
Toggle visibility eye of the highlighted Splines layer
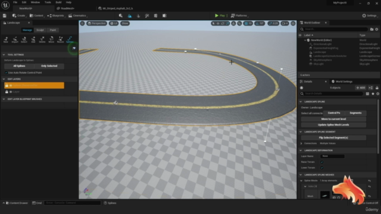point(11,86)
